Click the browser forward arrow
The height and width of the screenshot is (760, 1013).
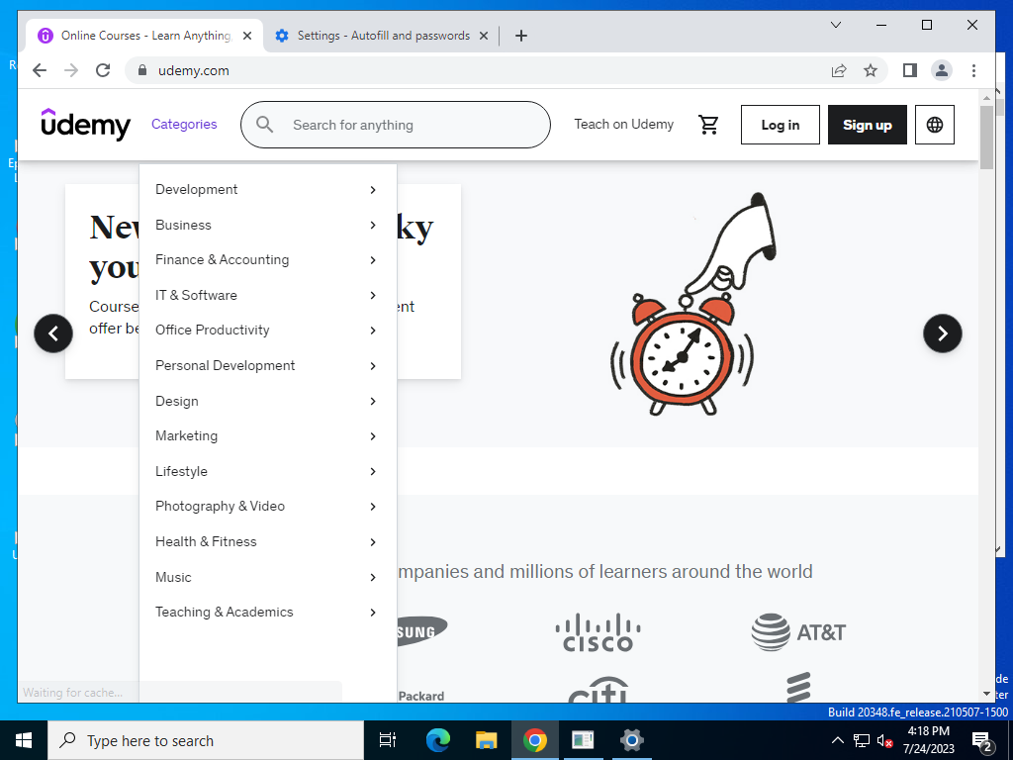(x=71, y=70)
